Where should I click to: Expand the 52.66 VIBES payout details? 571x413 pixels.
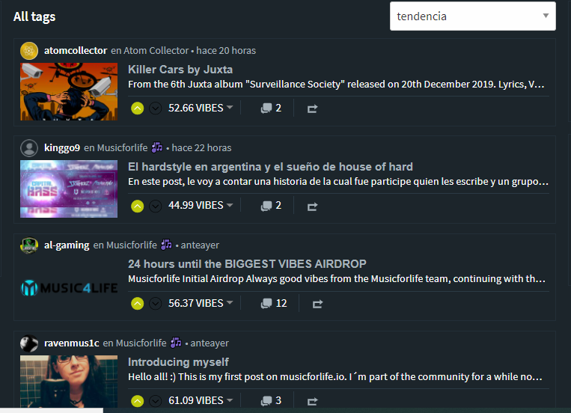coord(201,108)
